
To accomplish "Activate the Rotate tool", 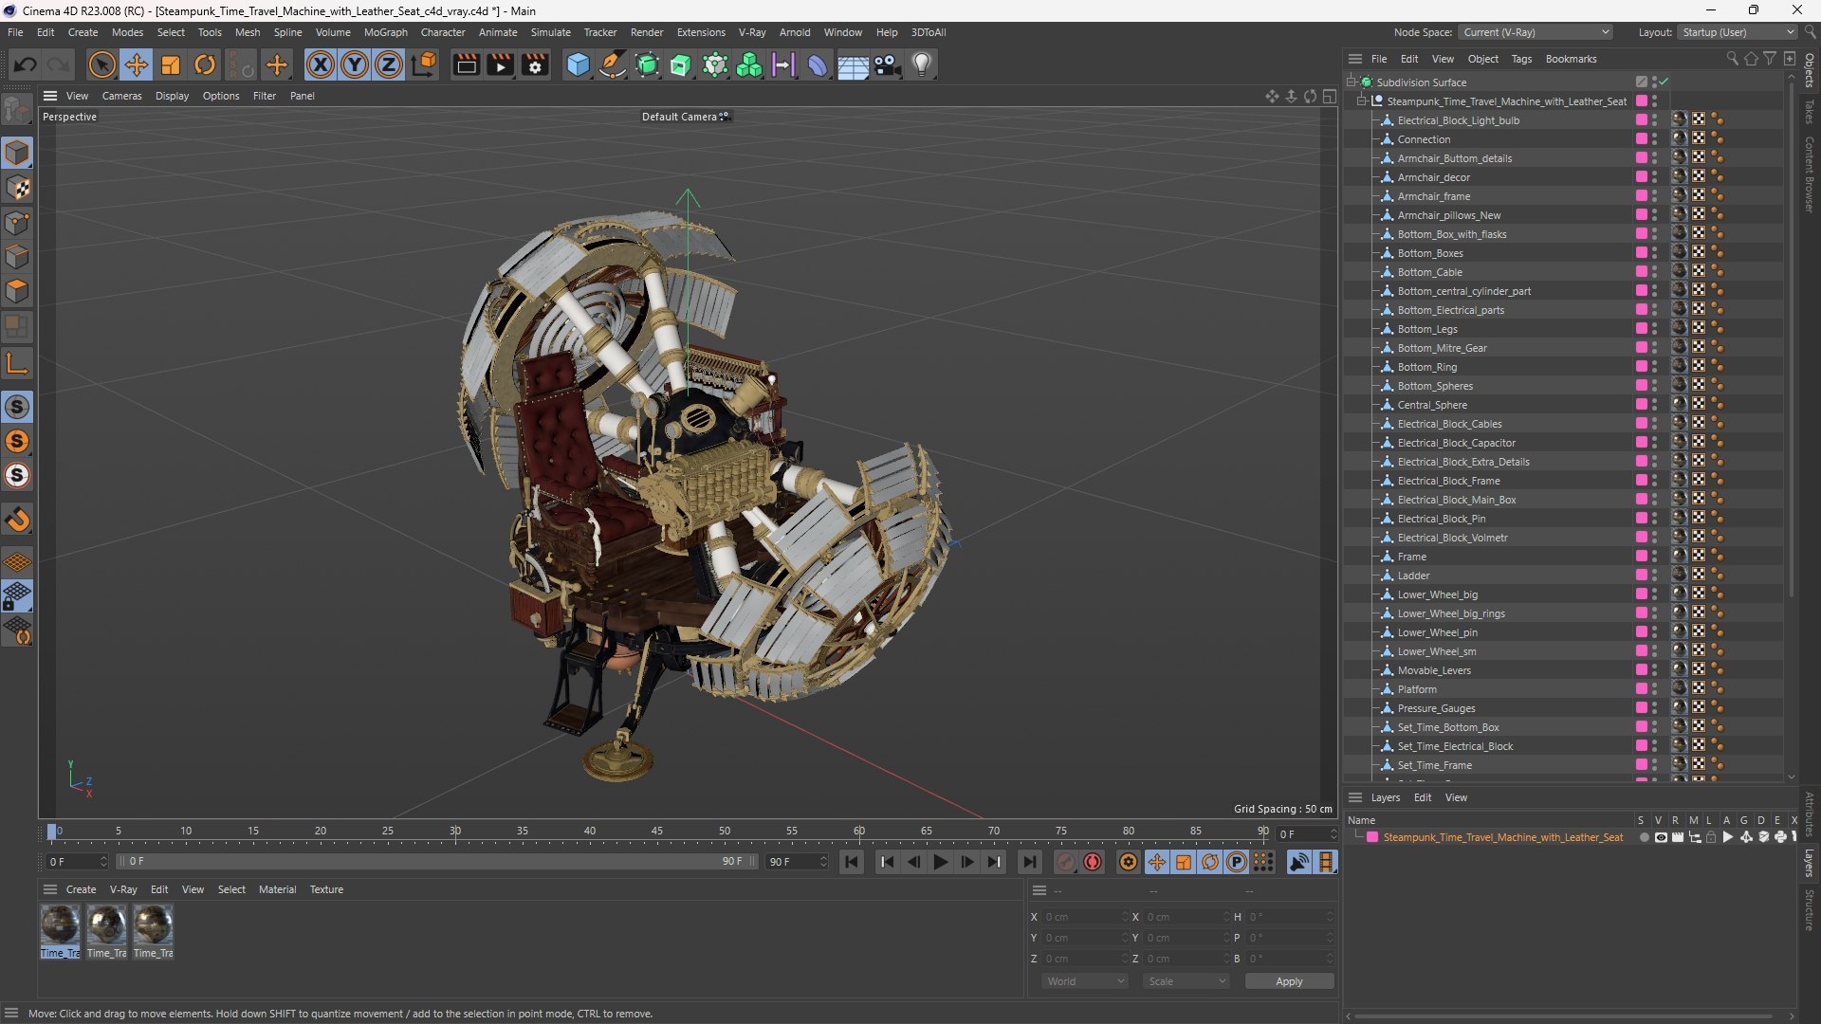I will (205, 64).
